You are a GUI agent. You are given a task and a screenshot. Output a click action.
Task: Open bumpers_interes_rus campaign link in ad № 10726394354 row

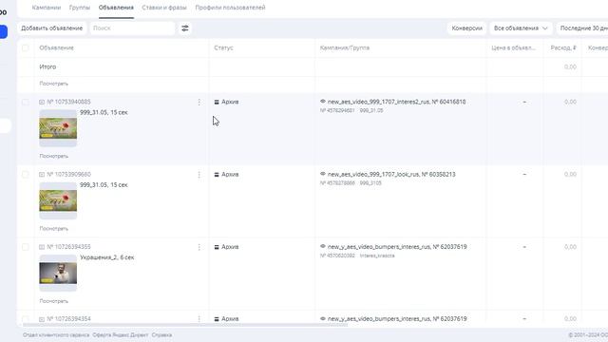[x=397, y=319]
